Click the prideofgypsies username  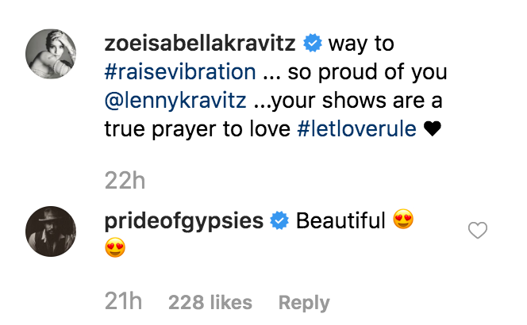click(x=183, y=221)
